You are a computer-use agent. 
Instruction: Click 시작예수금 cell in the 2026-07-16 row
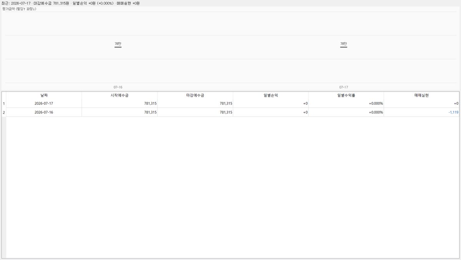pos(119,112)
